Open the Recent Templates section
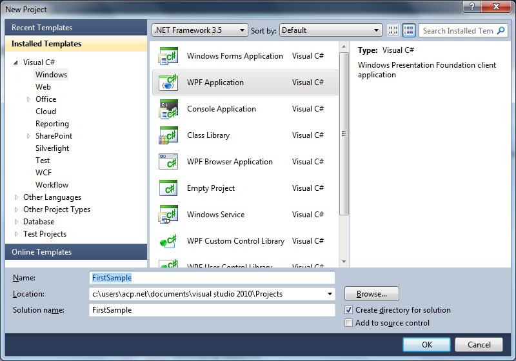516x361 pixels. pos(76,28)
